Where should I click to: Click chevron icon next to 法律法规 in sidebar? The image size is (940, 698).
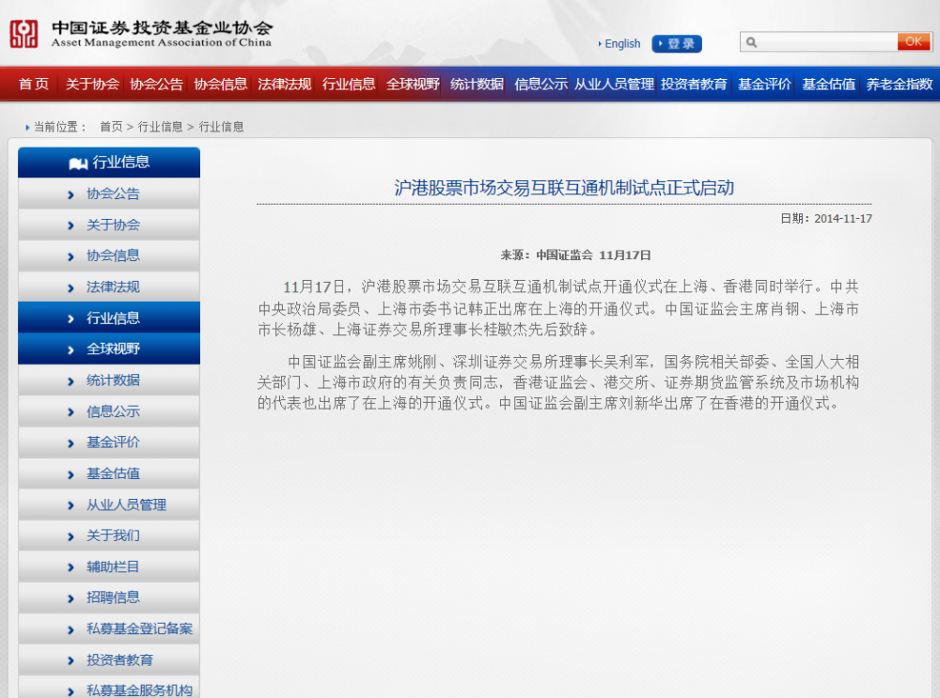pyautogui.click(x=70, y=287)
